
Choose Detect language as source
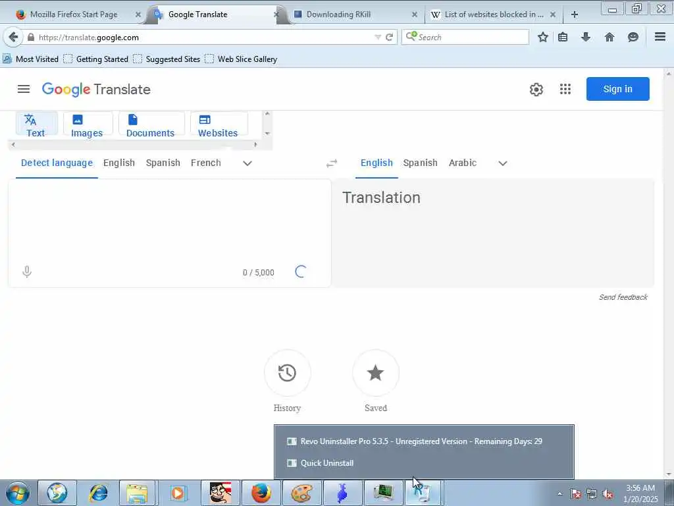pyautogui.click(x=57, y=163)
